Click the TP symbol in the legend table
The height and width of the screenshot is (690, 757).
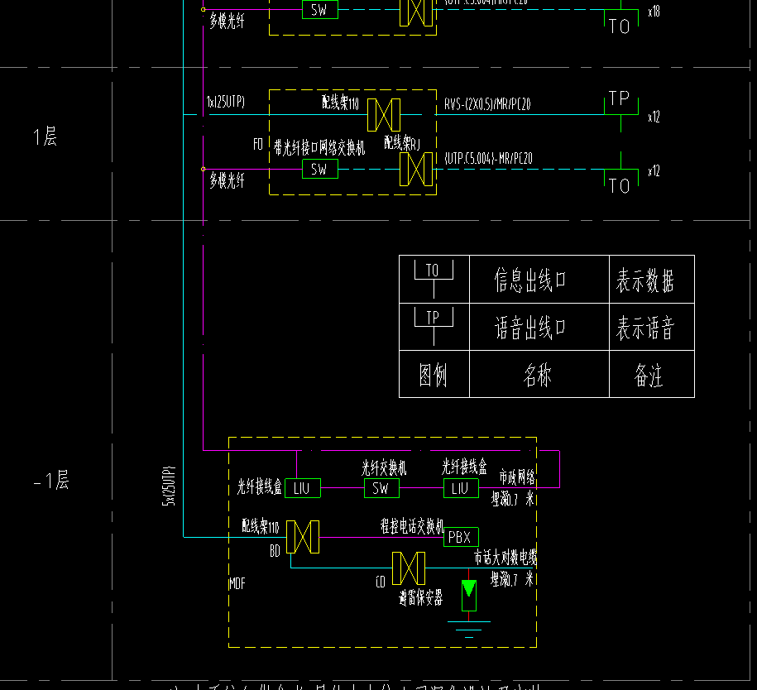pos(434,327)
